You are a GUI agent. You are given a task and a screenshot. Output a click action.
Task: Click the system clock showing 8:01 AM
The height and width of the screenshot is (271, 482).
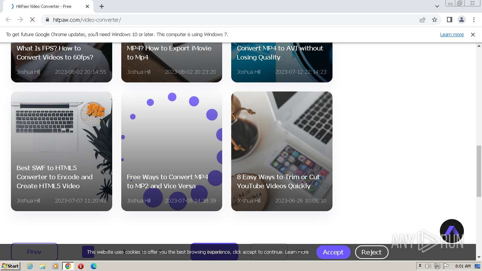(463, 266)
